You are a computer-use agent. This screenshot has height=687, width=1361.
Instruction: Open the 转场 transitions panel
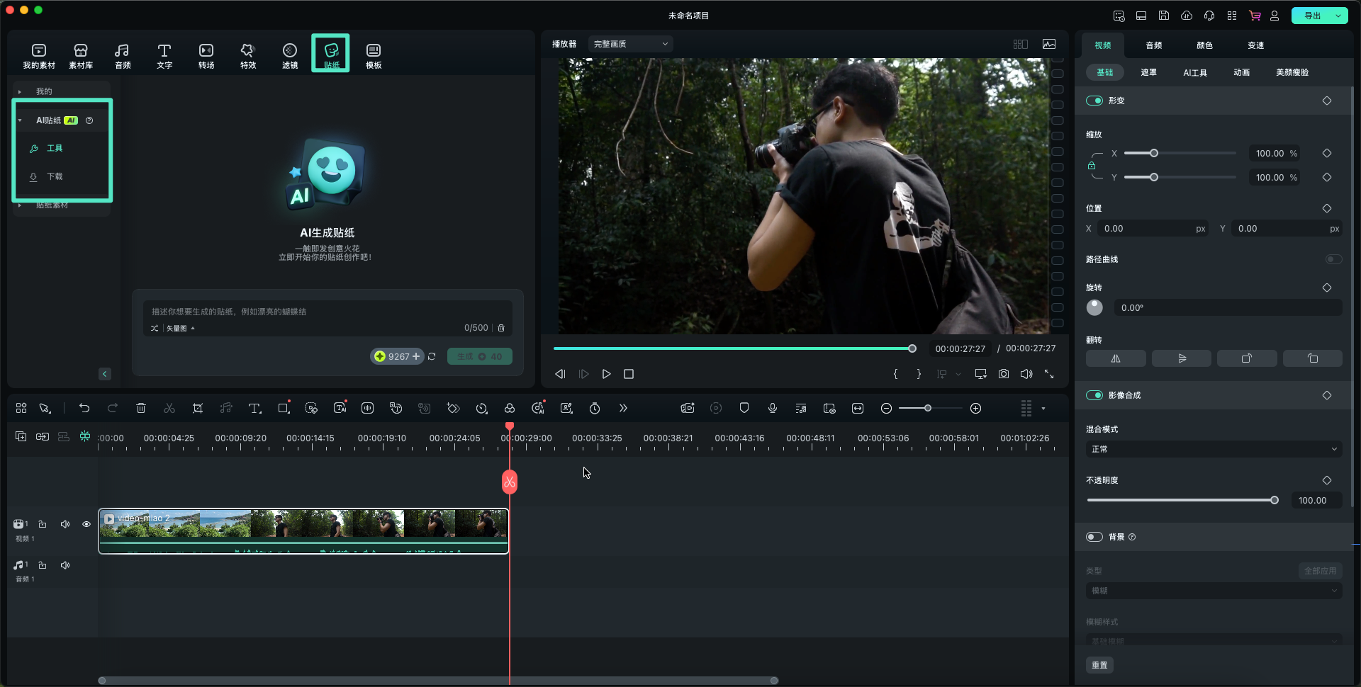coord(206,55)
